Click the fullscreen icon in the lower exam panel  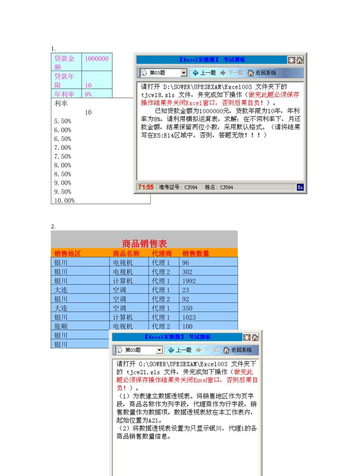(247, 338)
